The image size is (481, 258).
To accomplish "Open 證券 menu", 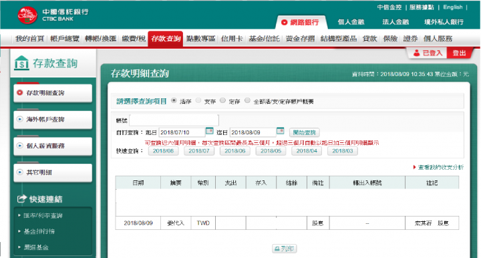I will point(410,39).
